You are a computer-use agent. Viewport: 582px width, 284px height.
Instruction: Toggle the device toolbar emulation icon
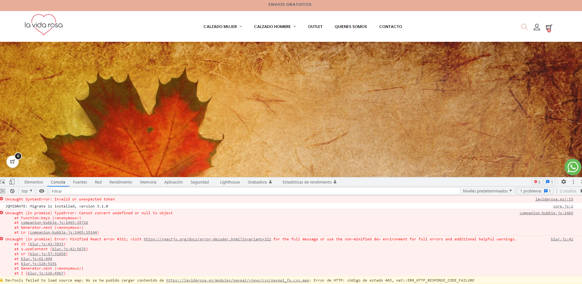(12, 182)
